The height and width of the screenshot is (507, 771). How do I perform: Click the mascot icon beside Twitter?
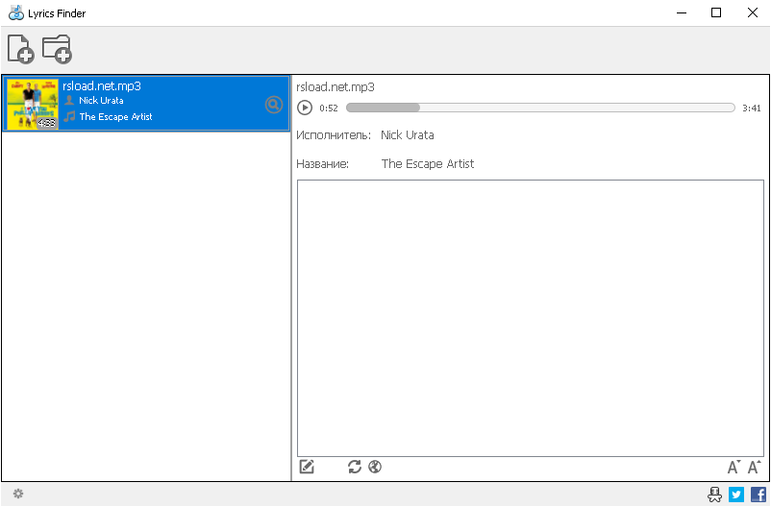point(714,495)
